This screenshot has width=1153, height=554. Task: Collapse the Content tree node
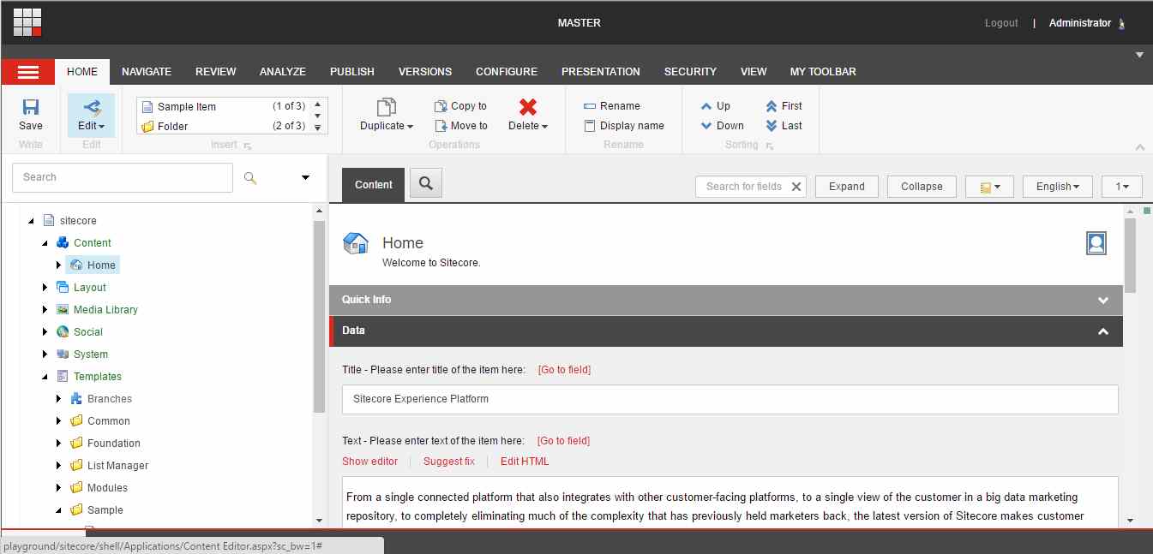pos(45,243)
